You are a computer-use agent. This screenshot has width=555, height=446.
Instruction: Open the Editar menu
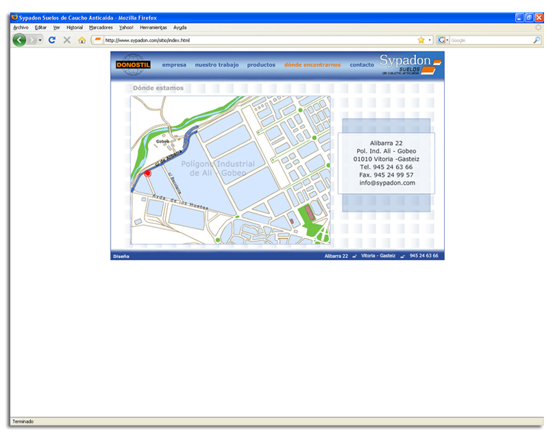(x=40, y=27)
